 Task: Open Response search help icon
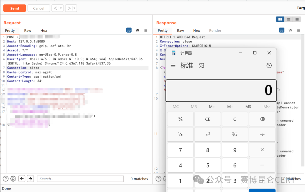pyautogui.click(x=158, y=178)
